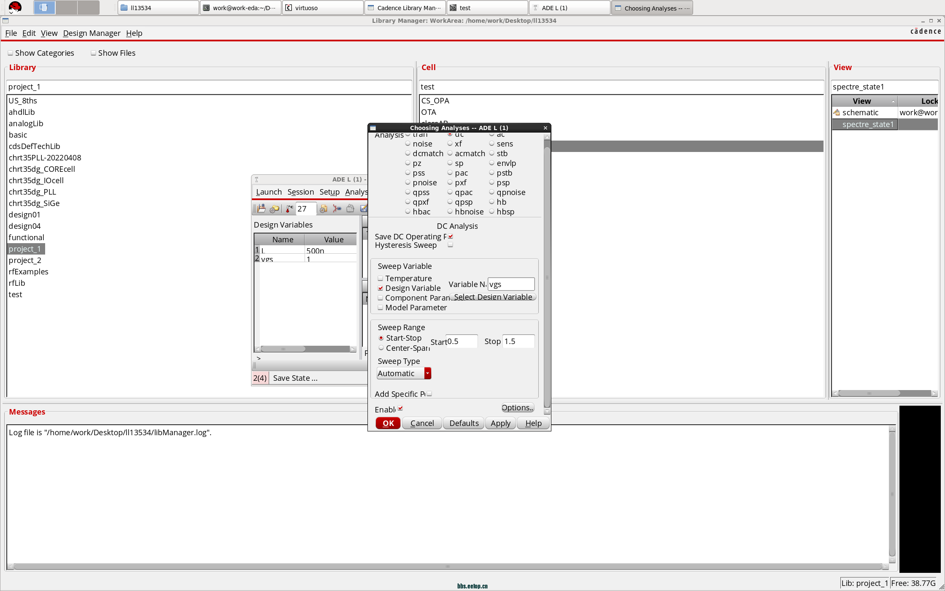
Task: Open the Sweep Type Automatic dropdown
Action: click(404, 373)
